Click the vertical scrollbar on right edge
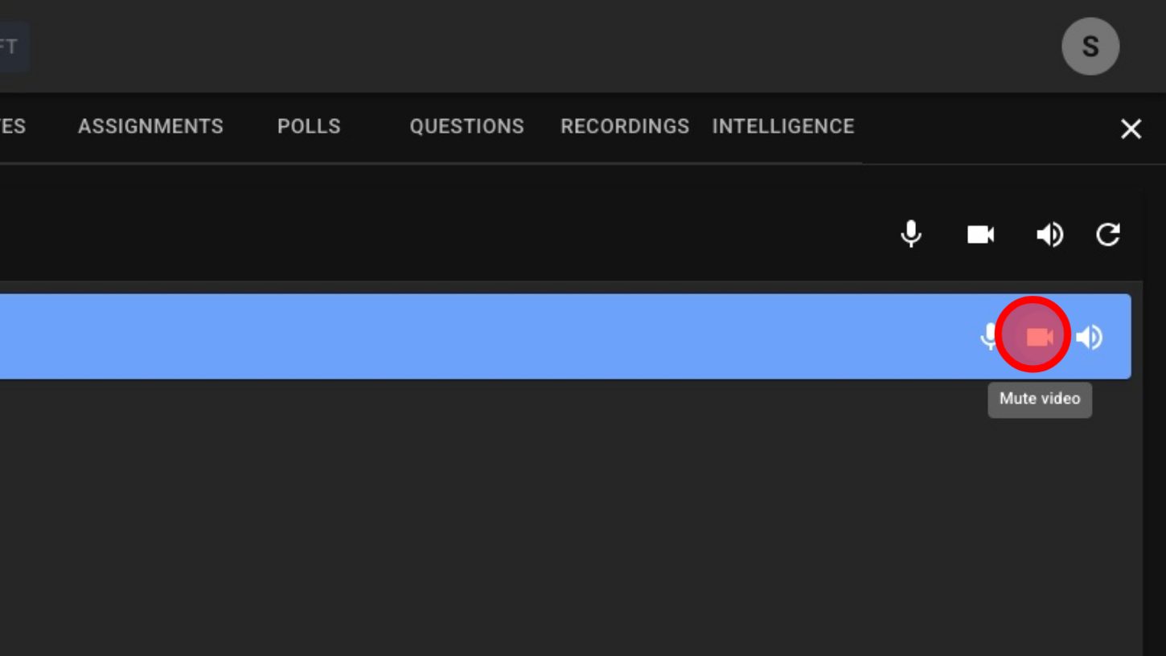The width and height of the screenshot is (1166, 656). coord(1154,402)
